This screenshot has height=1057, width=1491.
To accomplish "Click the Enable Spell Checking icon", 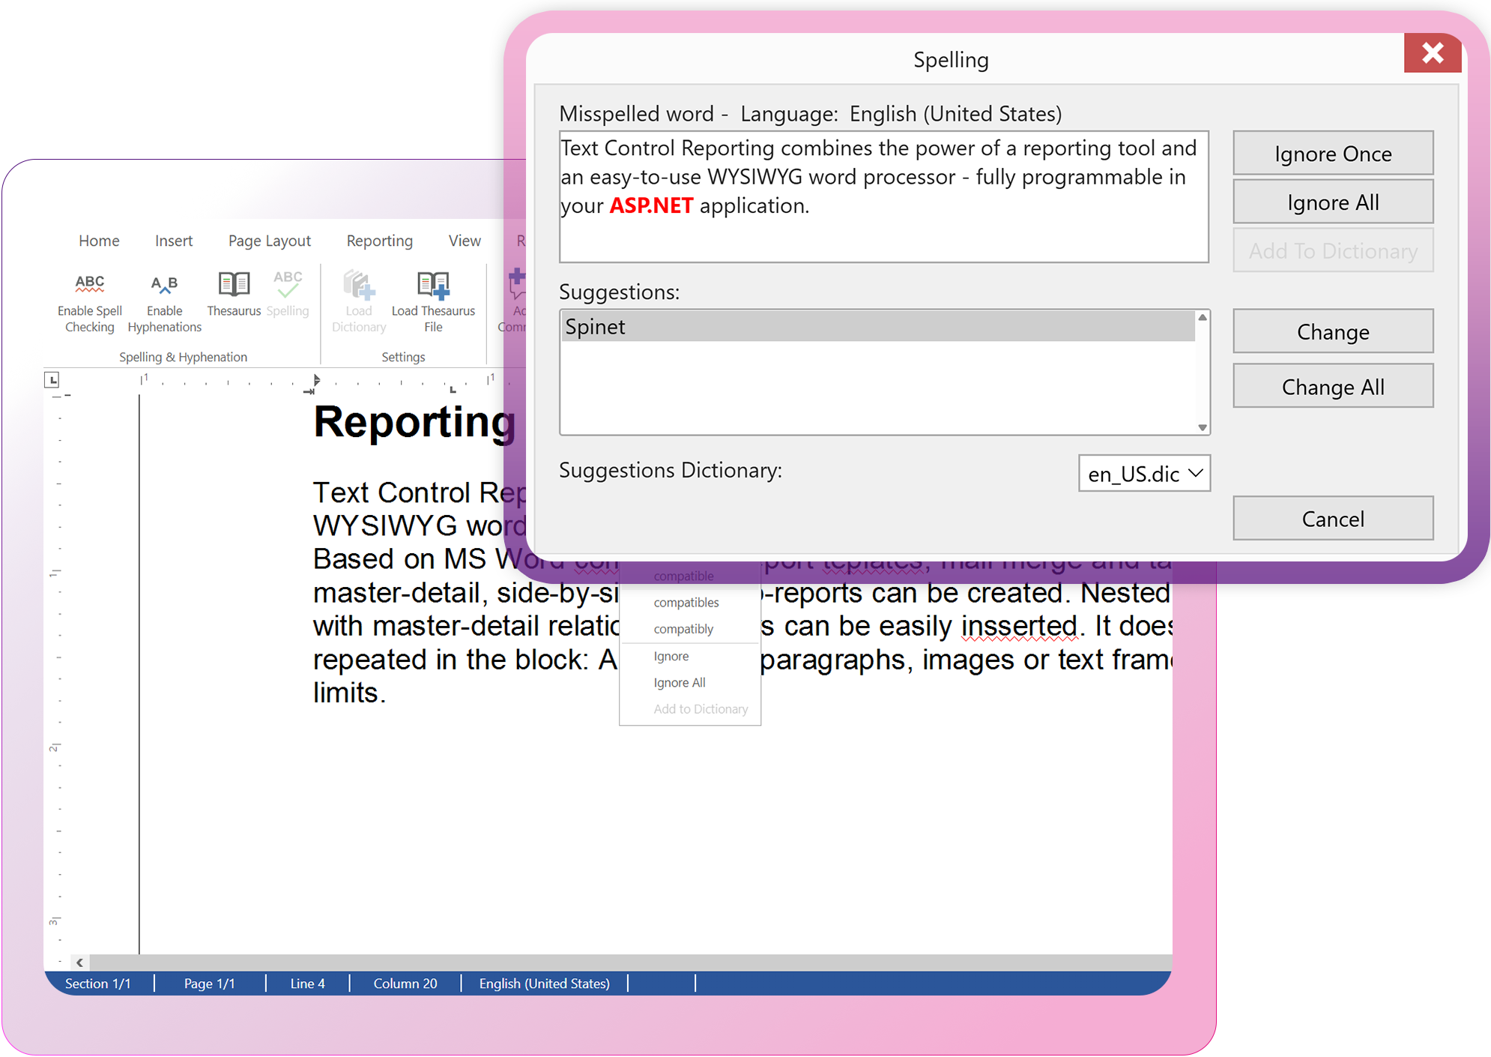I will point(89,284).
